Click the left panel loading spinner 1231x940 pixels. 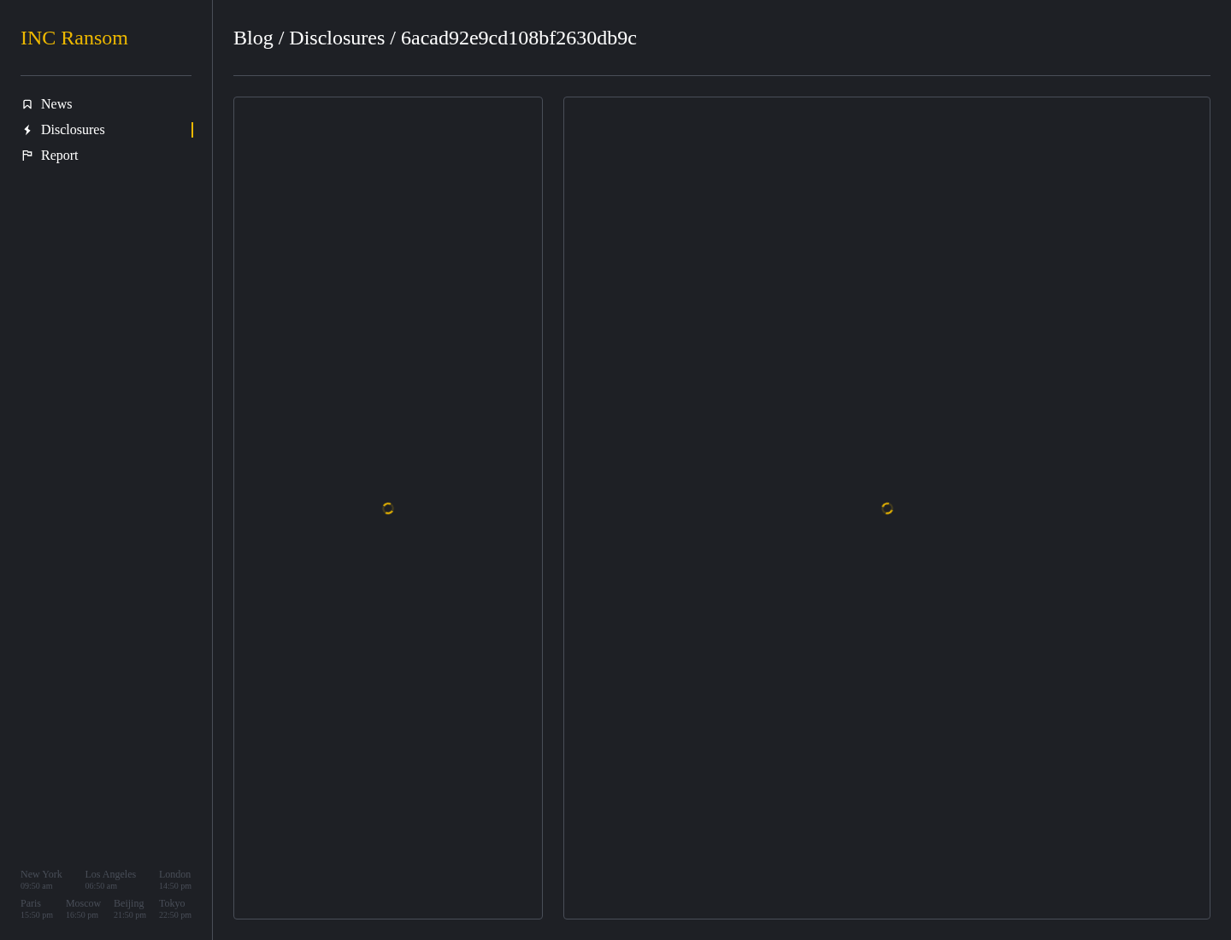(388, 508)
